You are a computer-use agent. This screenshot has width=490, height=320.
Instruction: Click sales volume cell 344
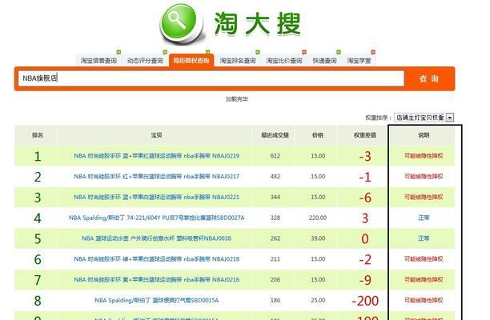click(x=275, y=197)
